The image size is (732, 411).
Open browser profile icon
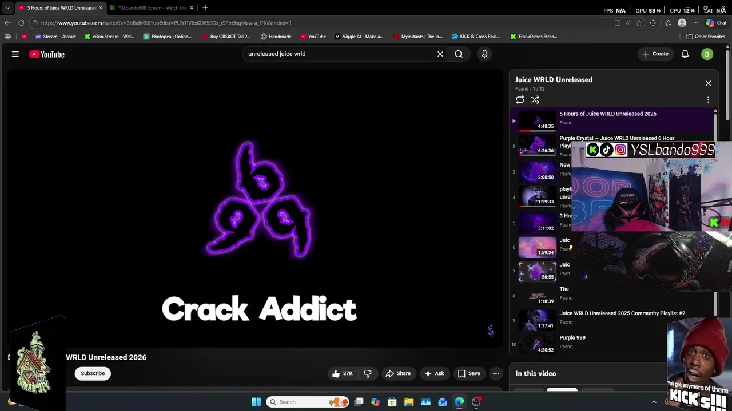(682, 23)
